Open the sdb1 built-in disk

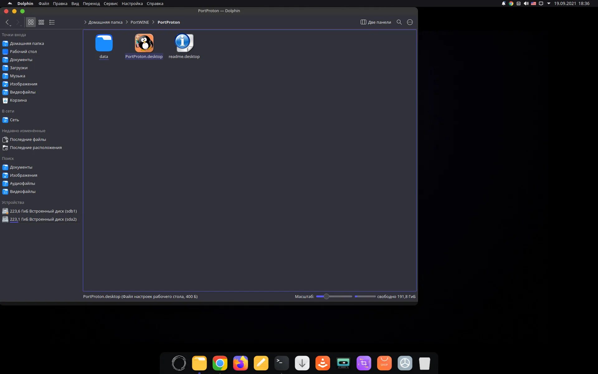pyautogui.click(x=43, y=211)
